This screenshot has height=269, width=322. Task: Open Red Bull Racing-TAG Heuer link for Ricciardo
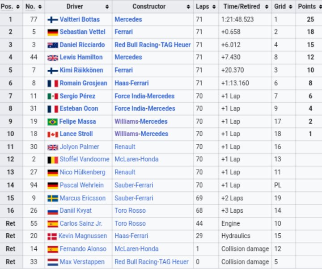[x=153, y=45]
